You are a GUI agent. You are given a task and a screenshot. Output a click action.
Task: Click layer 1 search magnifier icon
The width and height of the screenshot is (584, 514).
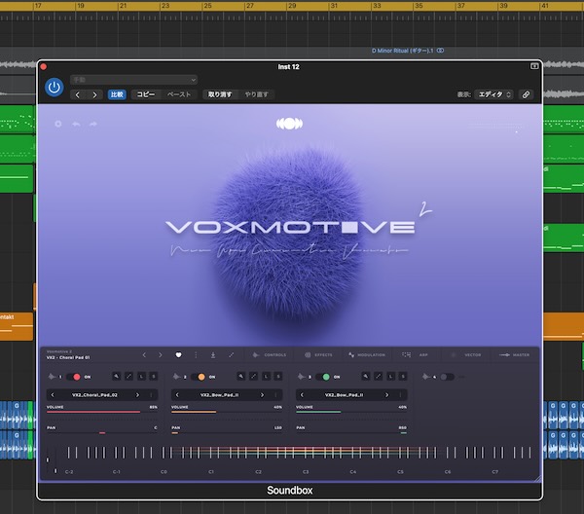click(117, 377)
